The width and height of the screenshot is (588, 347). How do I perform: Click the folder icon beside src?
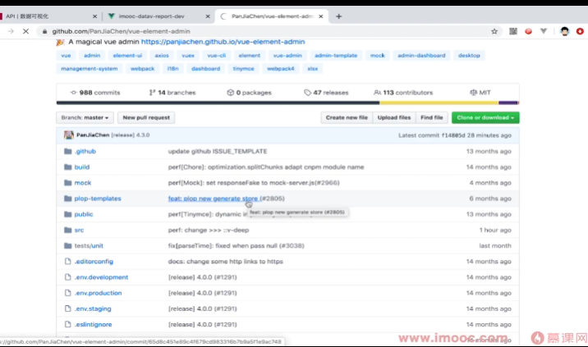click(x=68, y=230)
